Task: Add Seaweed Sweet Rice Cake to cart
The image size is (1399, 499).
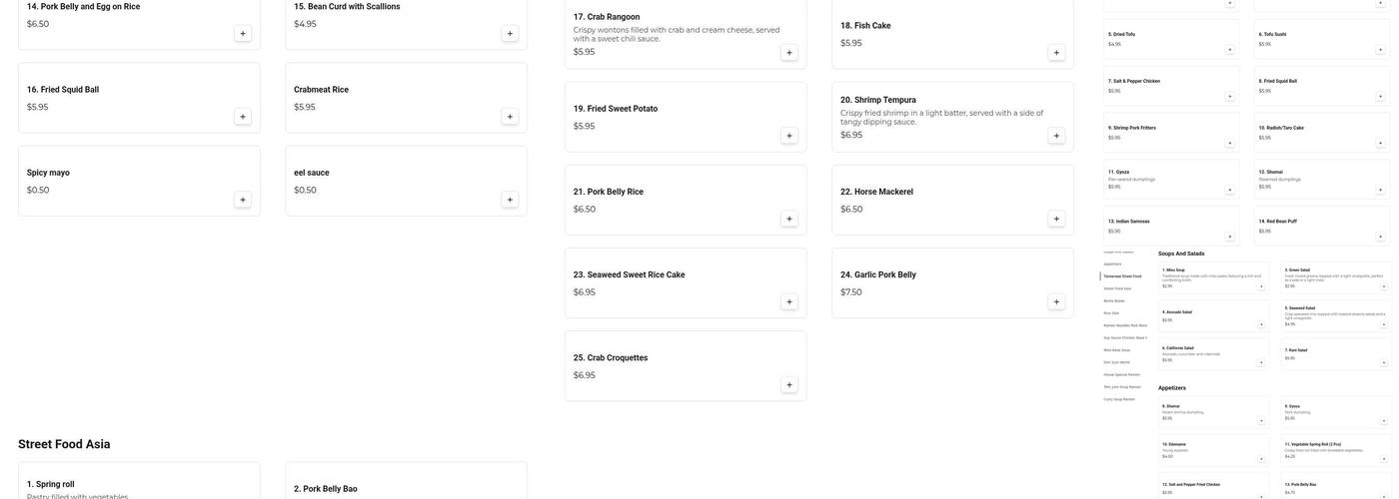Action: pos(789,301)
